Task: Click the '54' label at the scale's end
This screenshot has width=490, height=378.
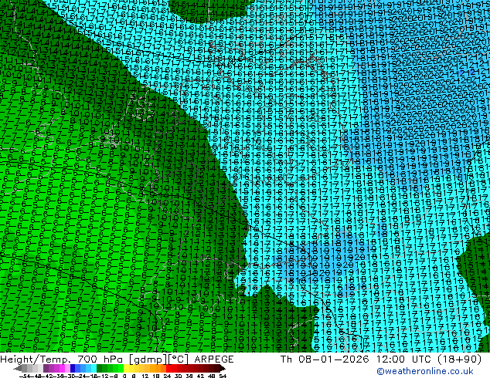Action: (x=223, y=376)
